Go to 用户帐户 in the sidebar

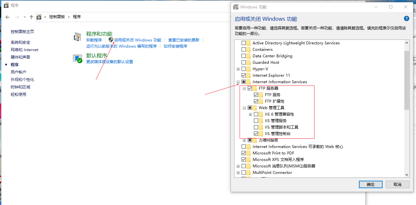click(18, 72)
